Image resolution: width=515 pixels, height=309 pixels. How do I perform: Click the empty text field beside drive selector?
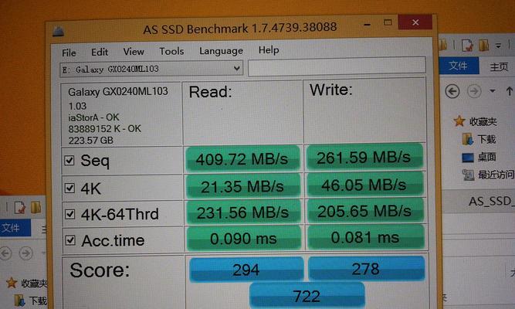pyautogui.click(x=337, y=66)
